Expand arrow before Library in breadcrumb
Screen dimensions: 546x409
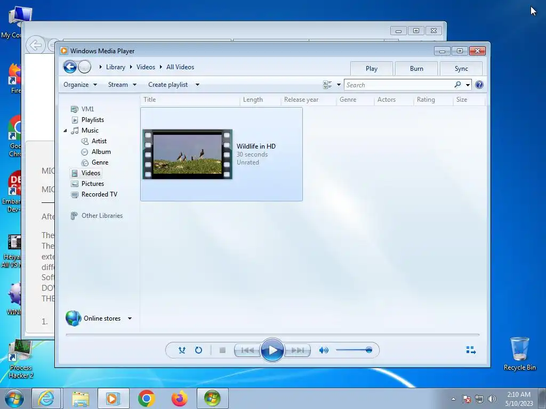[100, 67]
